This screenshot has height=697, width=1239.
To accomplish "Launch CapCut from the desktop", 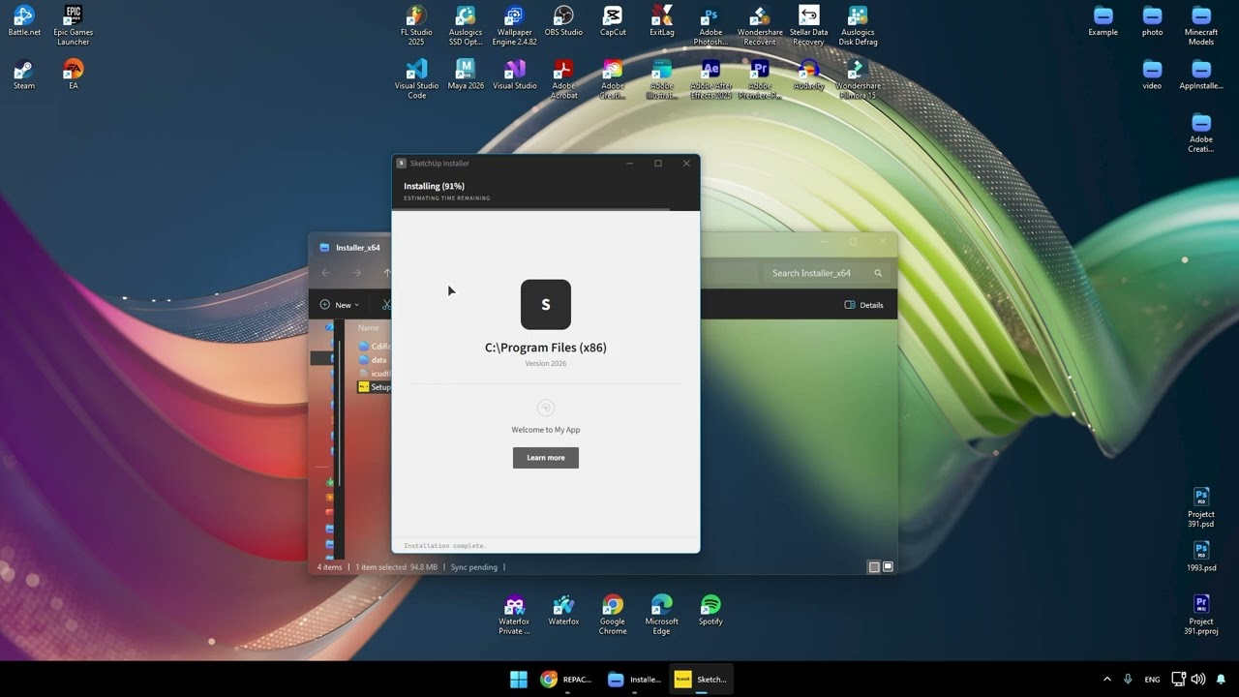I will point(613,20).
